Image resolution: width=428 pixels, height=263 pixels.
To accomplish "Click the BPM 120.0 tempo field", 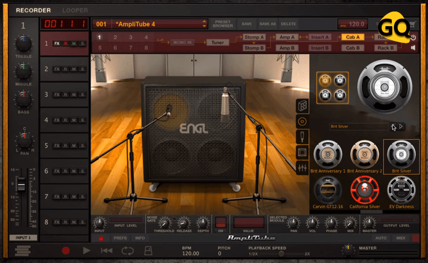I will coord(353,24).
